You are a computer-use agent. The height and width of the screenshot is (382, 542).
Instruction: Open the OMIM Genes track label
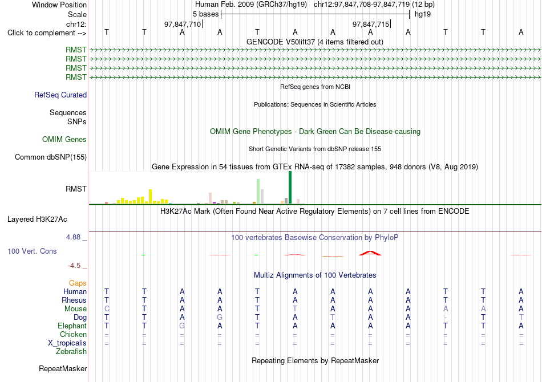[x=64, y=140]
